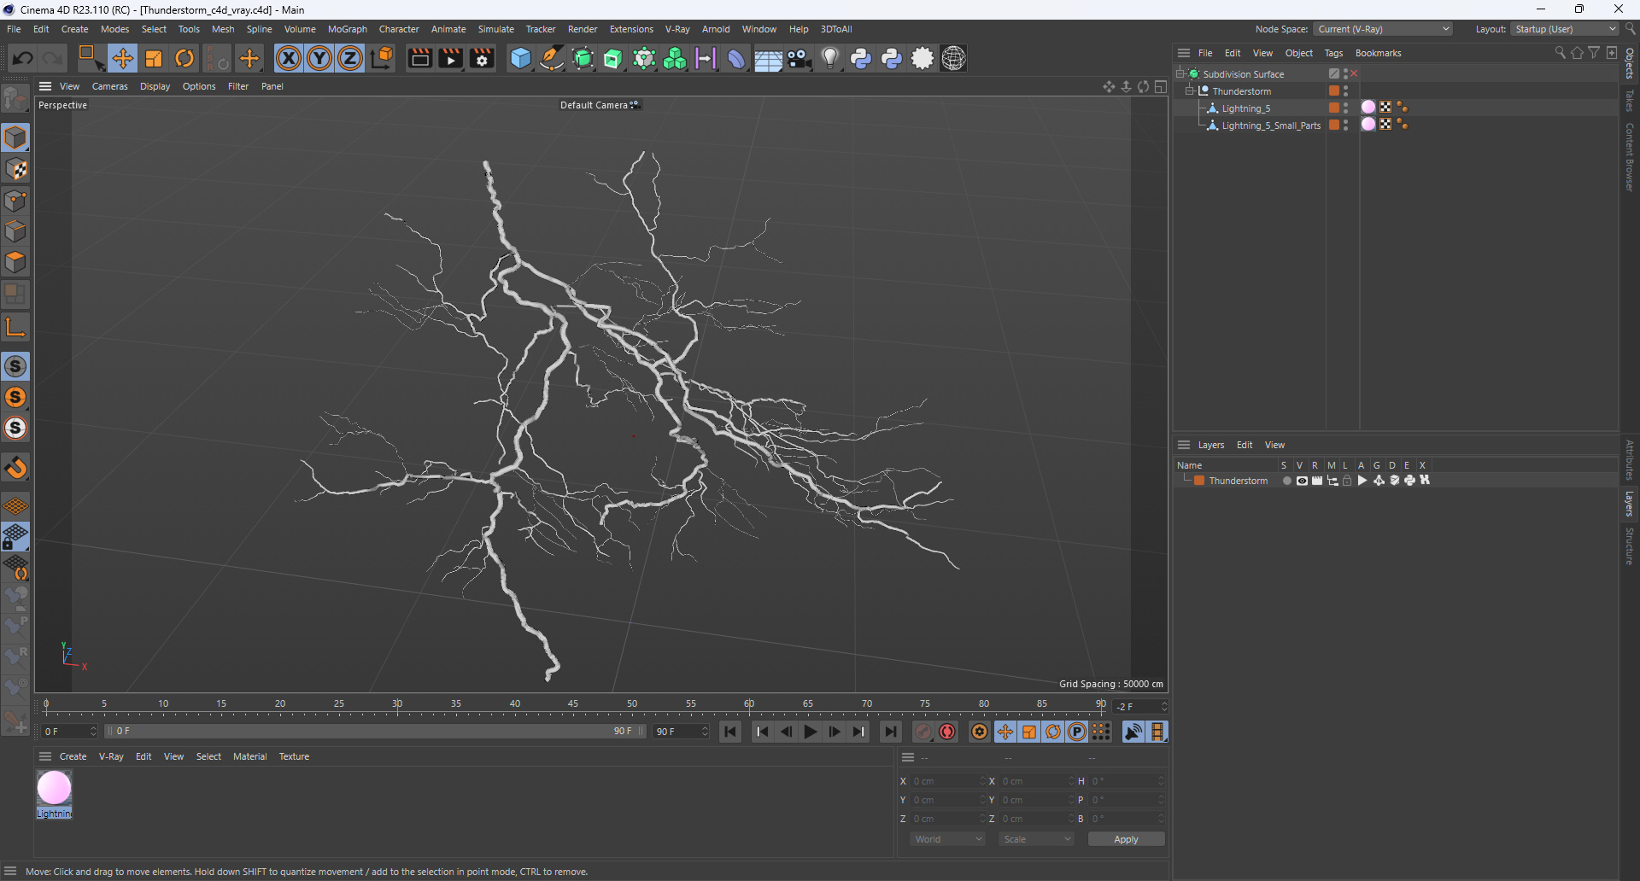Image resolution: width=1640 pixels, height=881 pixels.
Task: Collapse the Subdivision Surface tree item
Action: (x=1180, y=73)
